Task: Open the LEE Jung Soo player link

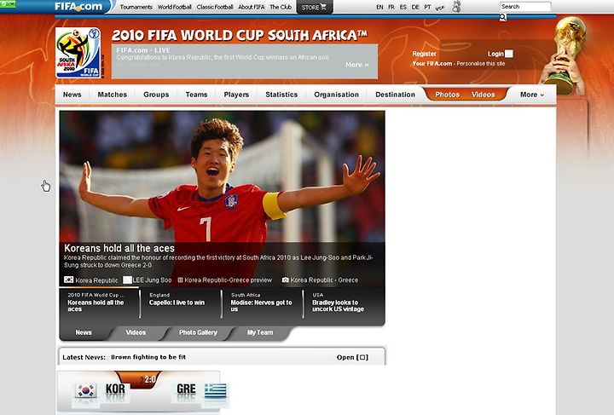Action: (152, 280)
